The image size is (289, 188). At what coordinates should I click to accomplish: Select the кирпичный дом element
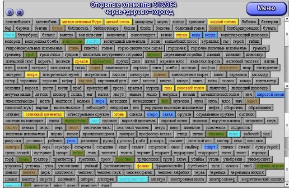(112, 81)
